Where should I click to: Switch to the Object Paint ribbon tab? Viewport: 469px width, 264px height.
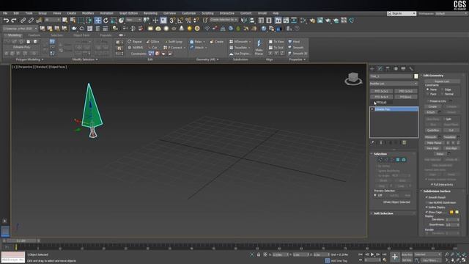(x=81, y=35)
